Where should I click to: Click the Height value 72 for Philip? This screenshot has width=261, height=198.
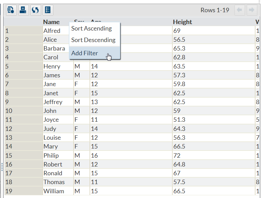point(177,156)
